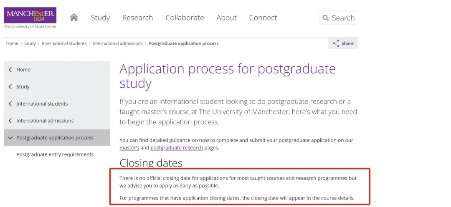Click the share icon in breadcrumb bar

[x=336, y=43]
